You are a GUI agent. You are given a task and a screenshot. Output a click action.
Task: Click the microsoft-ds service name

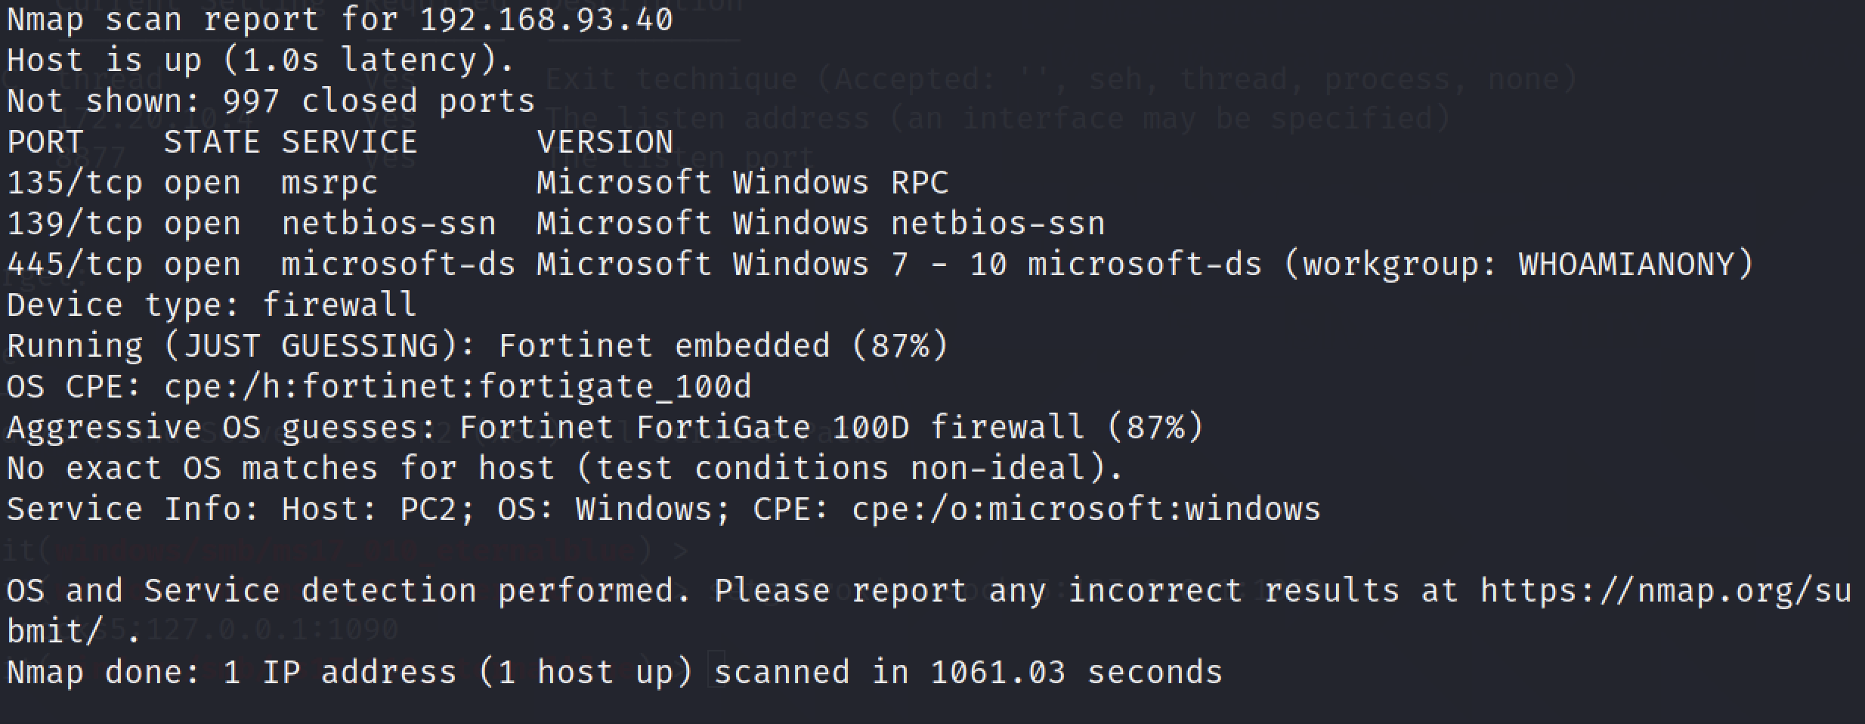click(x=397, y=265)
